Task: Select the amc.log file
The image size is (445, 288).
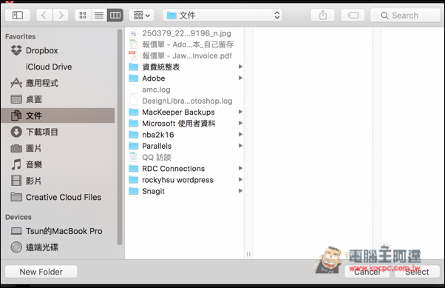Action: point(185,90)
